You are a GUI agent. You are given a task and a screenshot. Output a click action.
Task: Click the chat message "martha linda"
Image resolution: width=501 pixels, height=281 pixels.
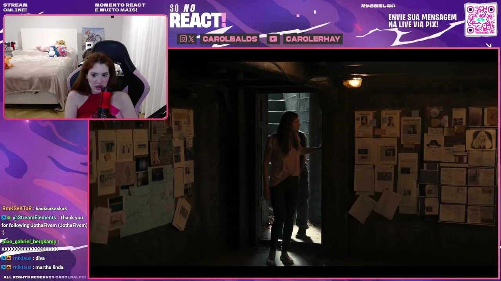pos(49,267)
